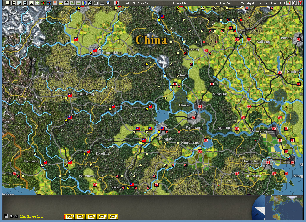Click the white star on green icon
Viewport: 306px width, 222px height.
coord(37,3)
